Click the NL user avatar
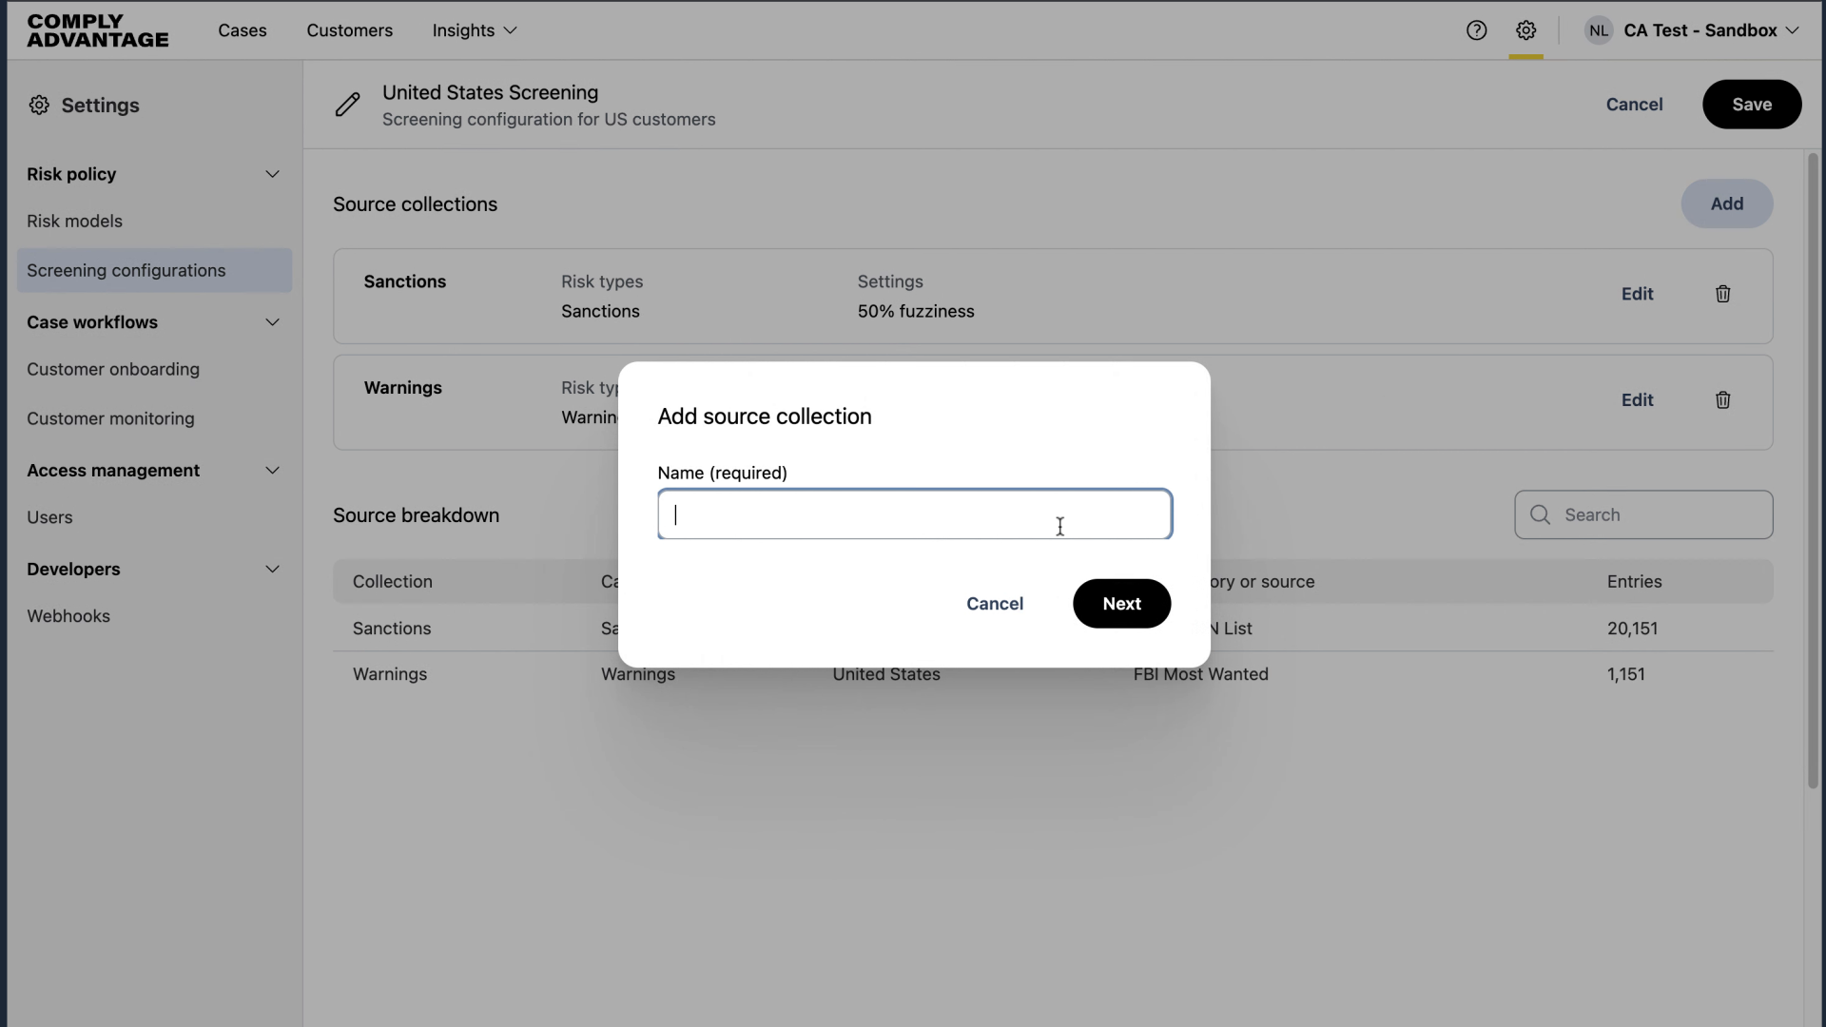1826x1027 pixels. coord(1599,29)
